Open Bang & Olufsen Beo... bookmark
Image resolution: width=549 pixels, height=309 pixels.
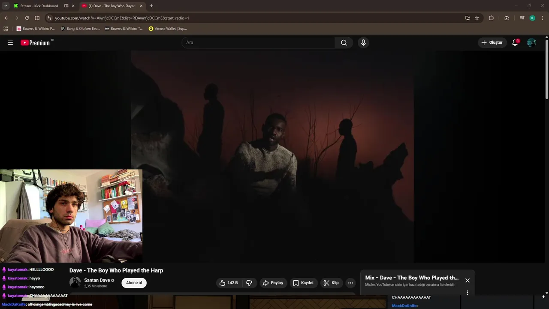coord(80,28)
